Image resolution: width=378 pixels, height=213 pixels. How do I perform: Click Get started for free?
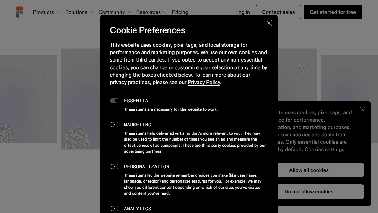point(333,12)
